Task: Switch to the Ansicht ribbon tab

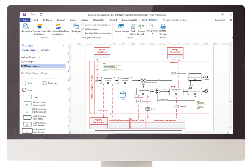Action: point(113,20)
